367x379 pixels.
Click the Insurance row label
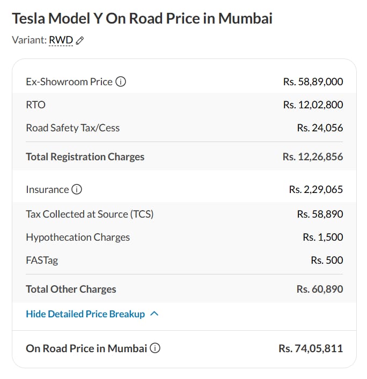tap(47, 190)
